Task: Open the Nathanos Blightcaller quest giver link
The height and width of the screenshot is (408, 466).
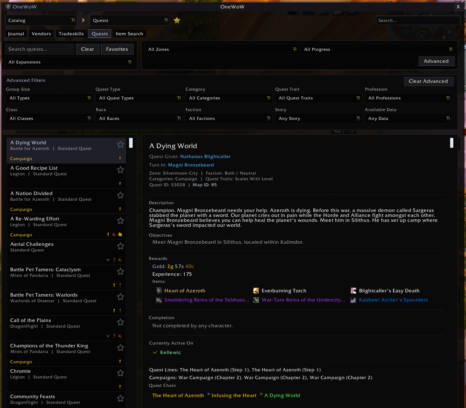Action: click(x=205, y=157)
